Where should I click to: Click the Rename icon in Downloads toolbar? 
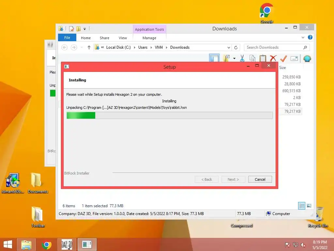pos(294,59)
